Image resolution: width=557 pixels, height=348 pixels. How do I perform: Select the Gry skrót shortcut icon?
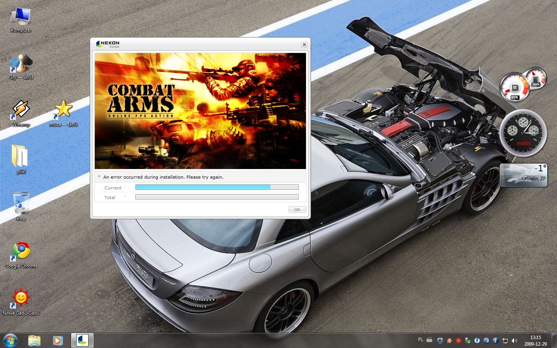tap(21, 67)
